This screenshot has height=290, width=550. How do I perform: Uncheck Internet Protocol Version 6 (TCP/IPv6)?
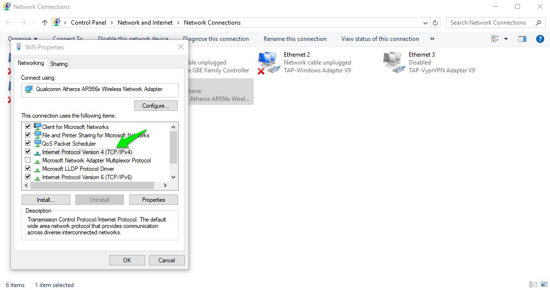point(28,177)
